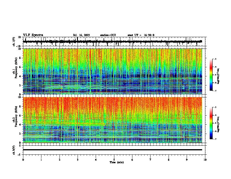Click the 'station=OUI' header label

tap(108, 35)
